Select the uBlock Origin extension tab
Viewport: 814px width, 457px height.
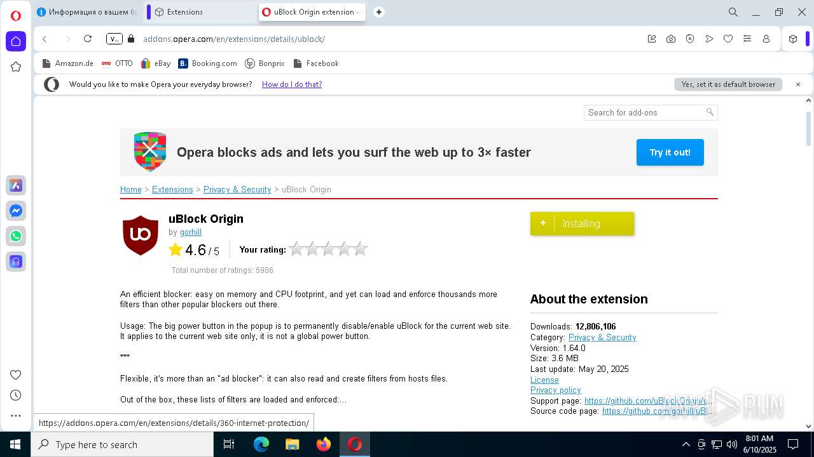(x=312, y=12)
